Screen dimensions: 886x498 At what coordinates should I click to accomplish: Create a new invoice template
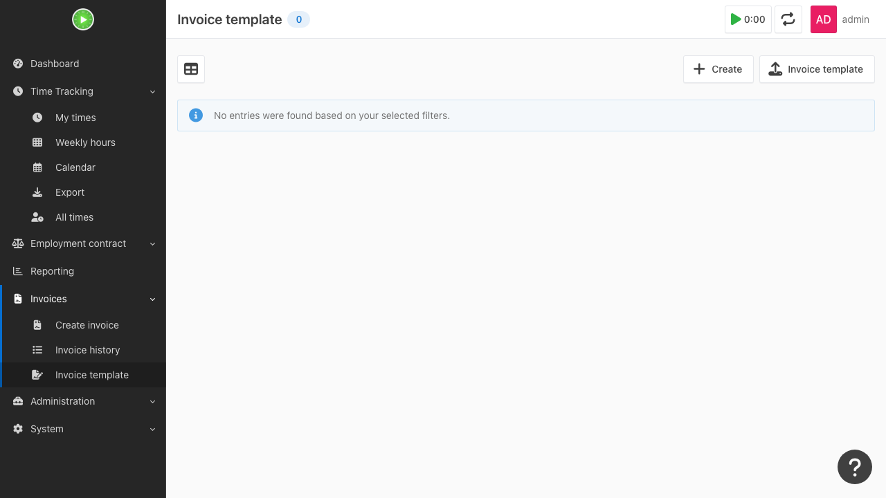[x=718, y=69]
